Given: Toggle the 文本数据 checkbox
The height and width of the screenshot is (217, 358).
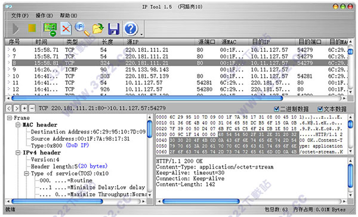Looking at the screenshot, I should [320, 109].
